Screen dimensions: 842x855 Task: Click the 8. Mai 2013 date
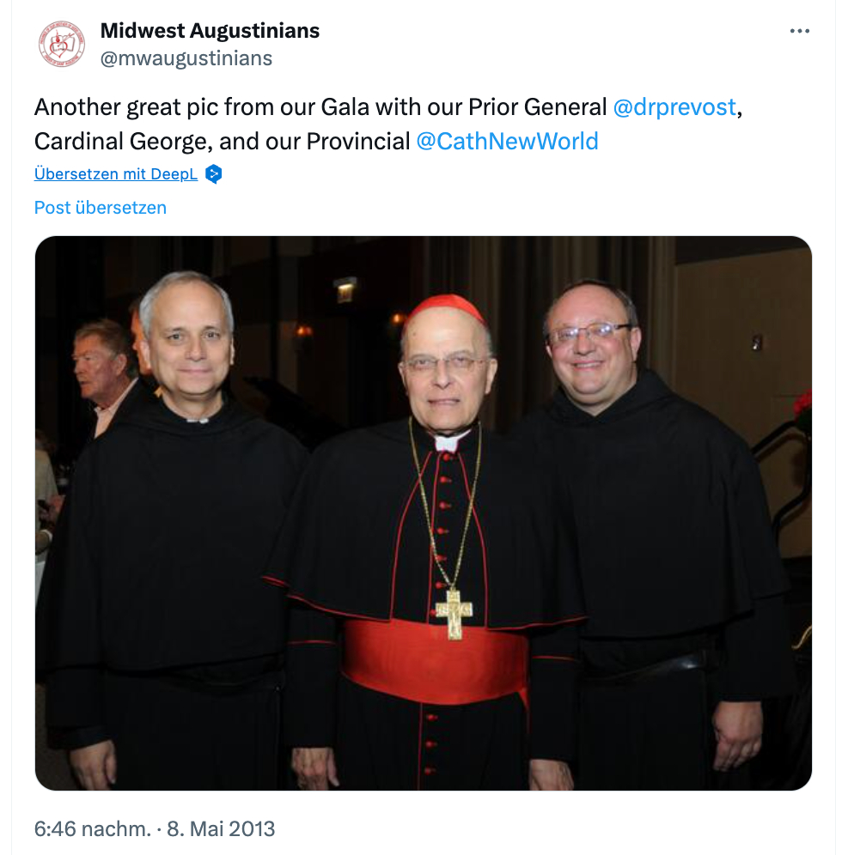click(x=220, y=829)
